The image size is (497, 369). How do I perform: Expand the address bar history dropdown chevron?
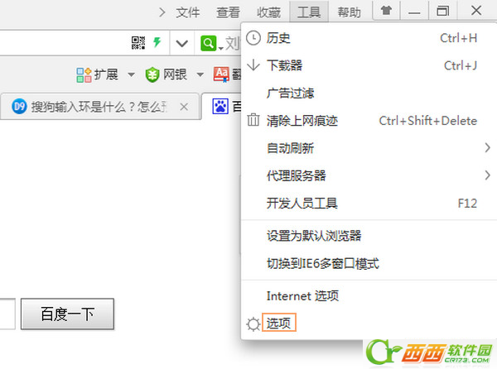(181, 43)
